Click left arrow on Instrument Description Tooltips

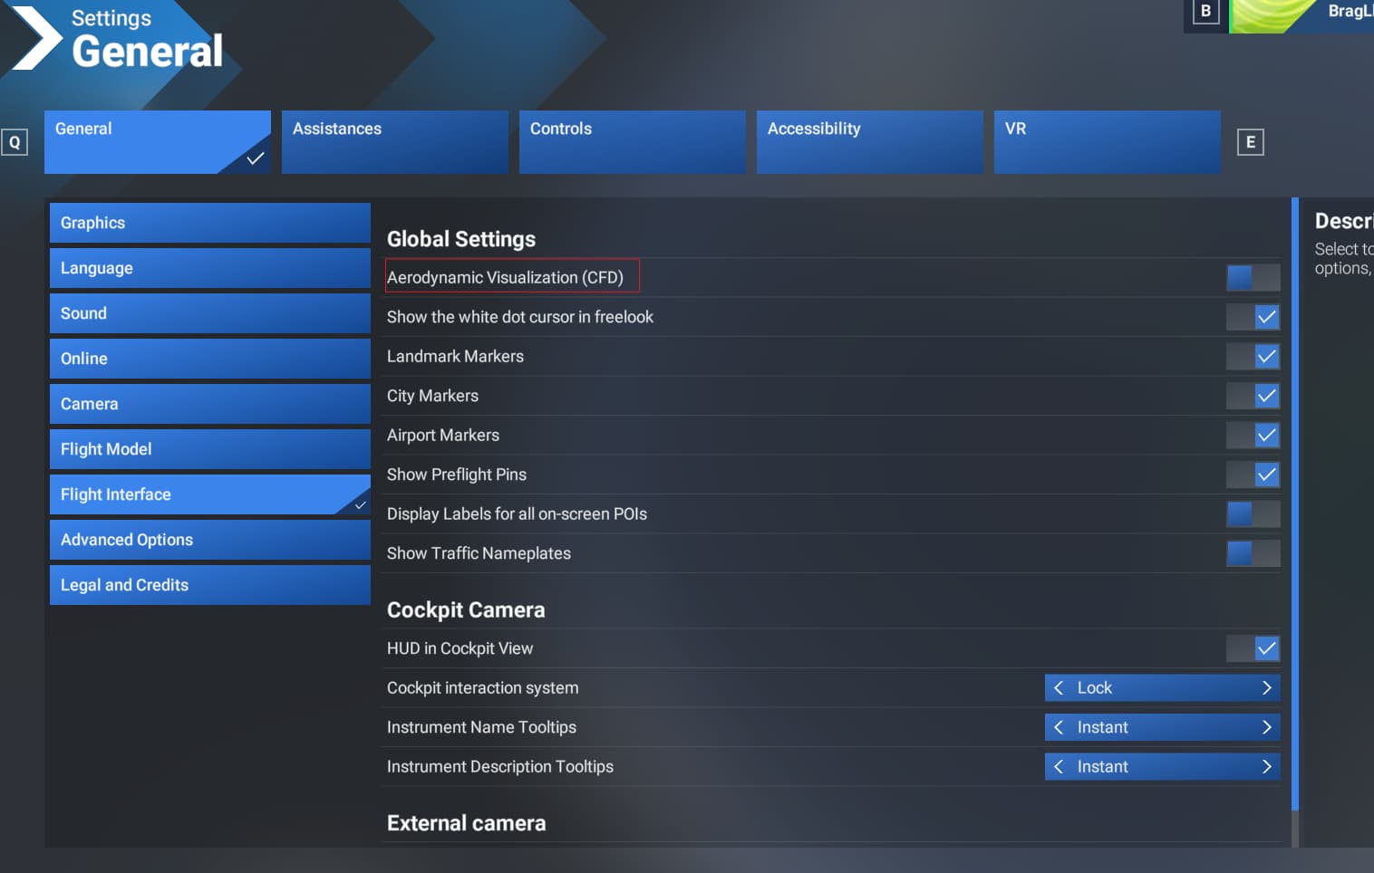(x=1058, y=767)
